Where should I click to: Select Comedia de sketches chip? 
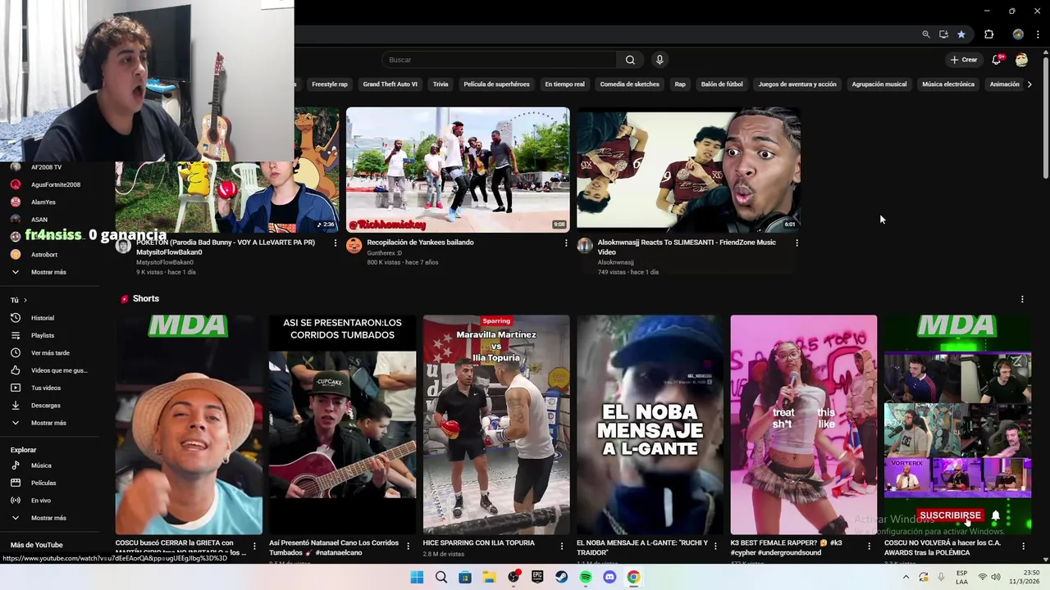pos(629,84)
